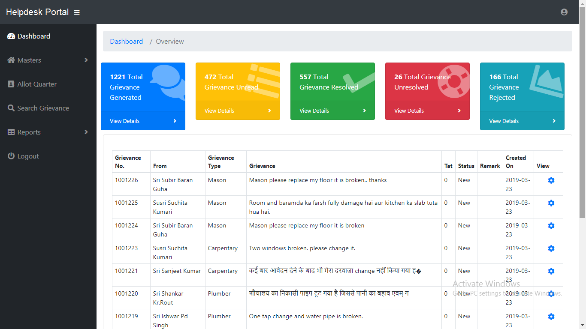The height and width of the screenshot is (329, 586).
Task: Open gear icon for grievance 1001220
Action: click(551, 294)
